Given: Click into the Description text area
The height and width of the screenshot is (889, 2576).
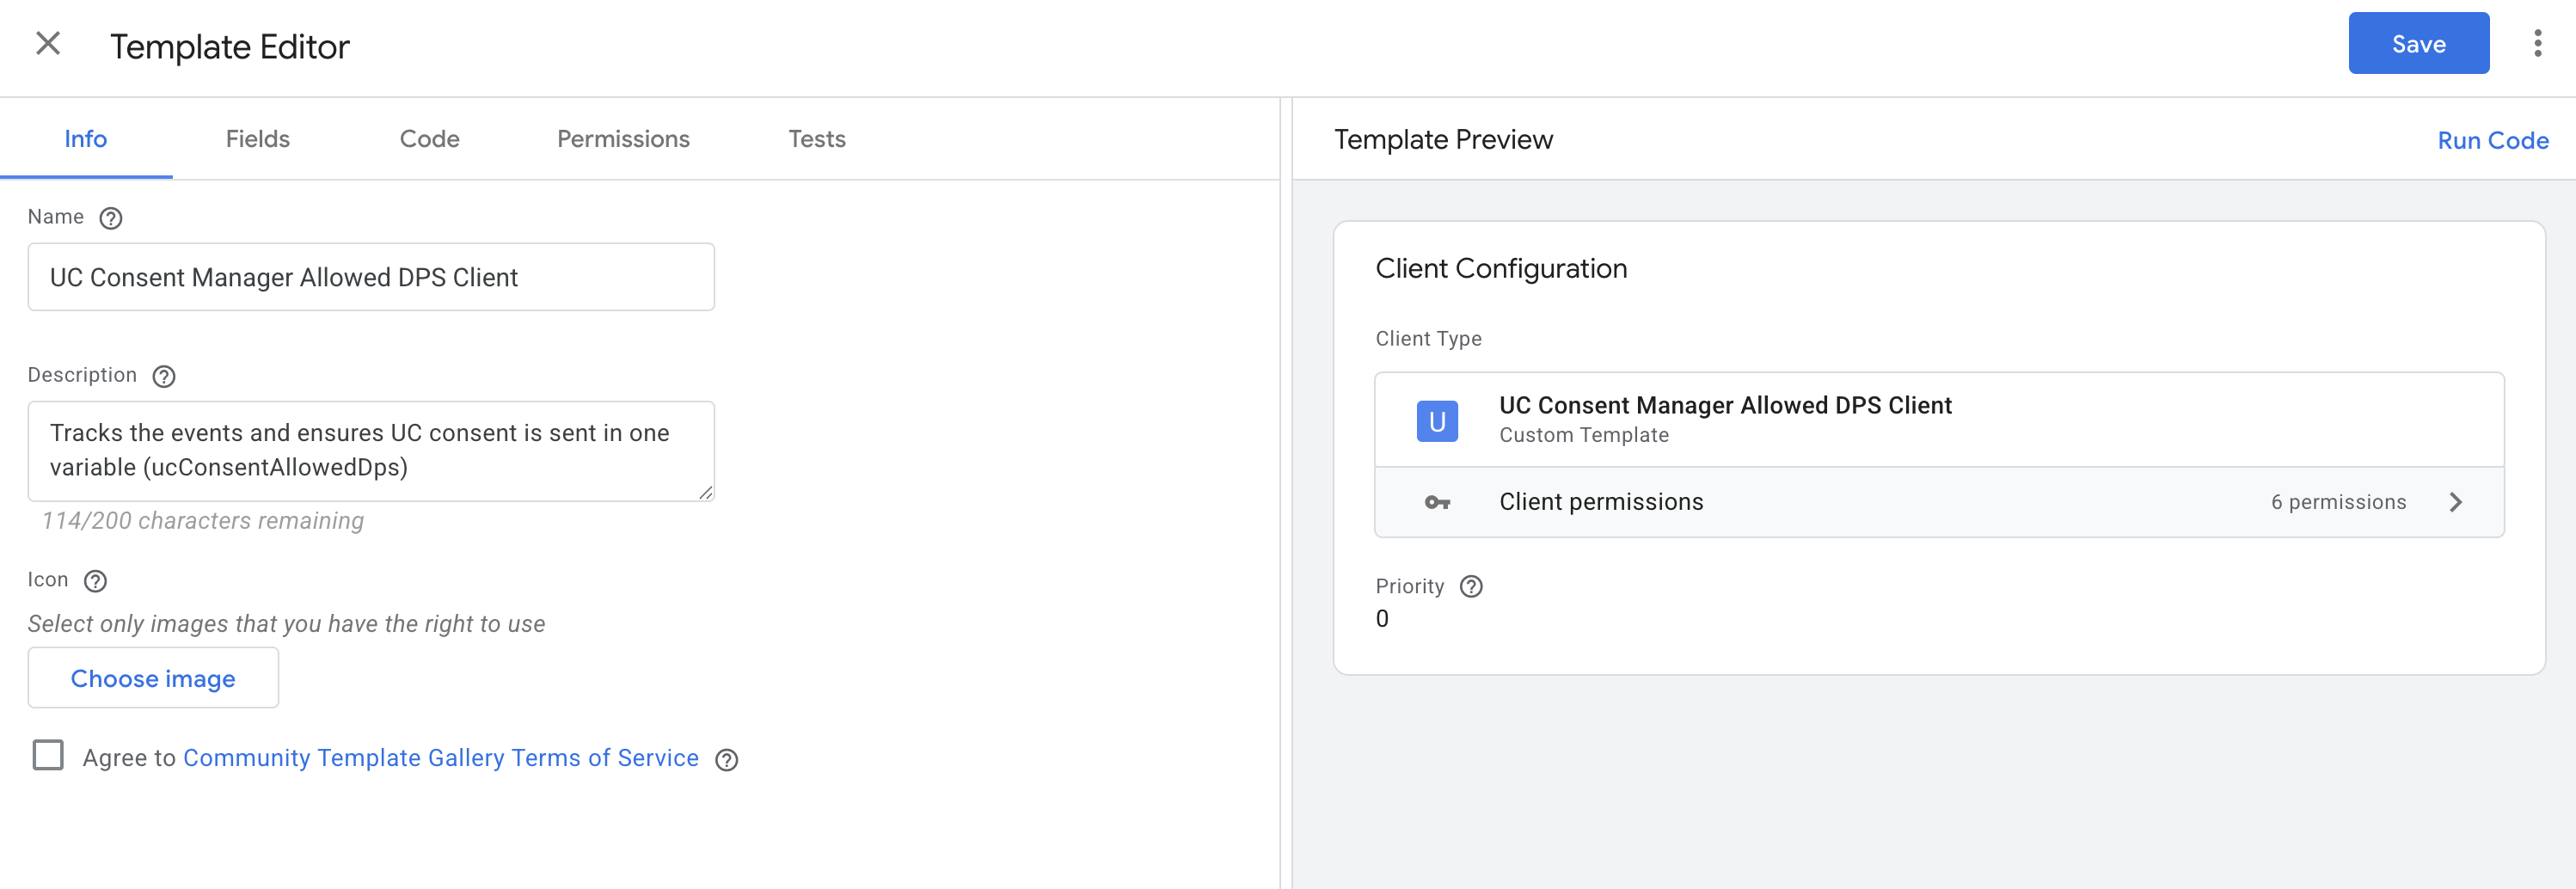Looking at the screenshot, I should tap(371, 451).
